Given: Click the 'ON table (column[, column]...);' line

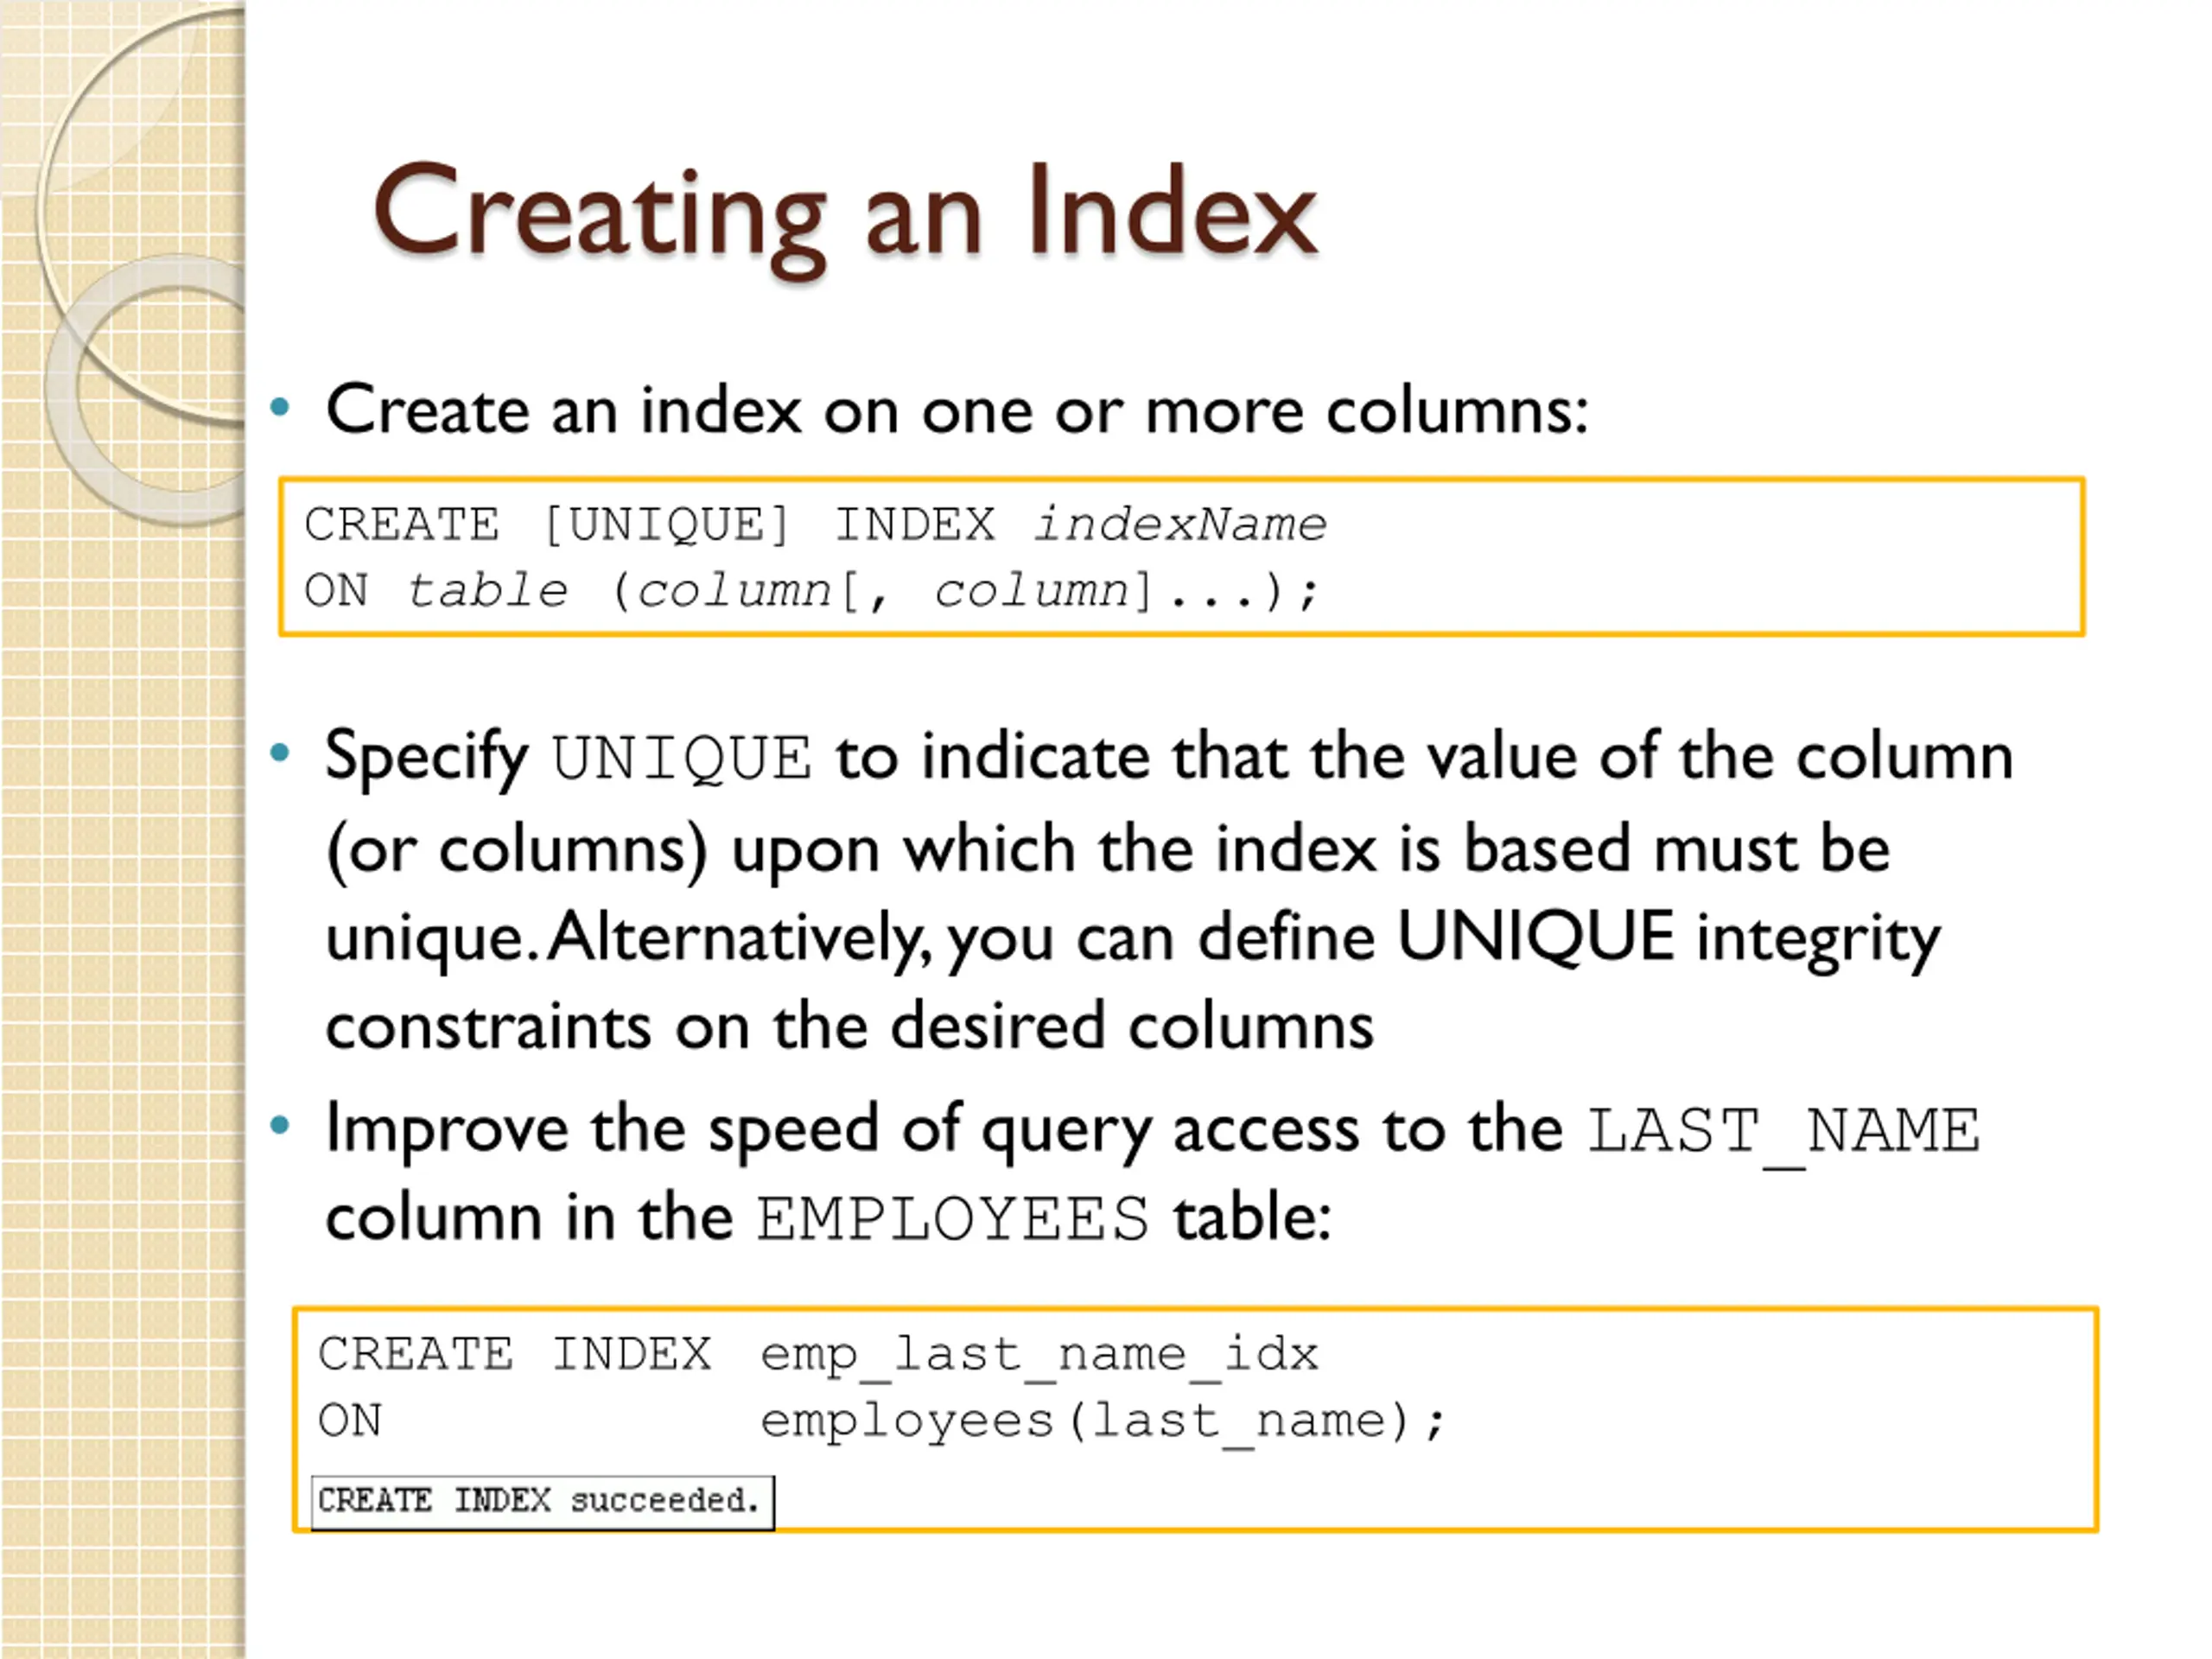Looking at the screenshot, I should coord(812,591).
